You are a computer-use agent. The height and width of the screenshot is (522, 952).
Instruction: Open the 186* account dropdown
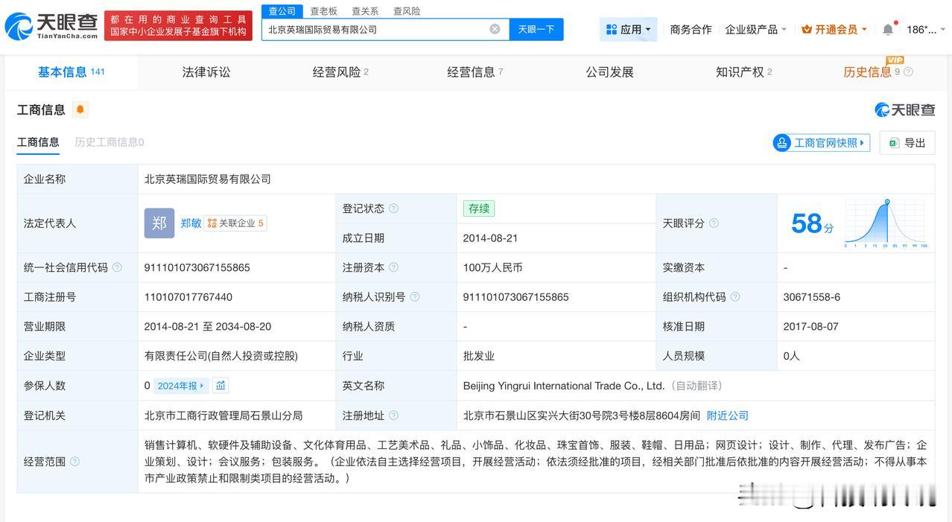point(926,29)
